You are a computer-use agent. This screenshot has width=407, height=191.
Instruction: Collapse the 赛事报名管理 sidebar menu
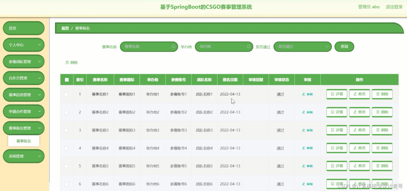[24, 128]
